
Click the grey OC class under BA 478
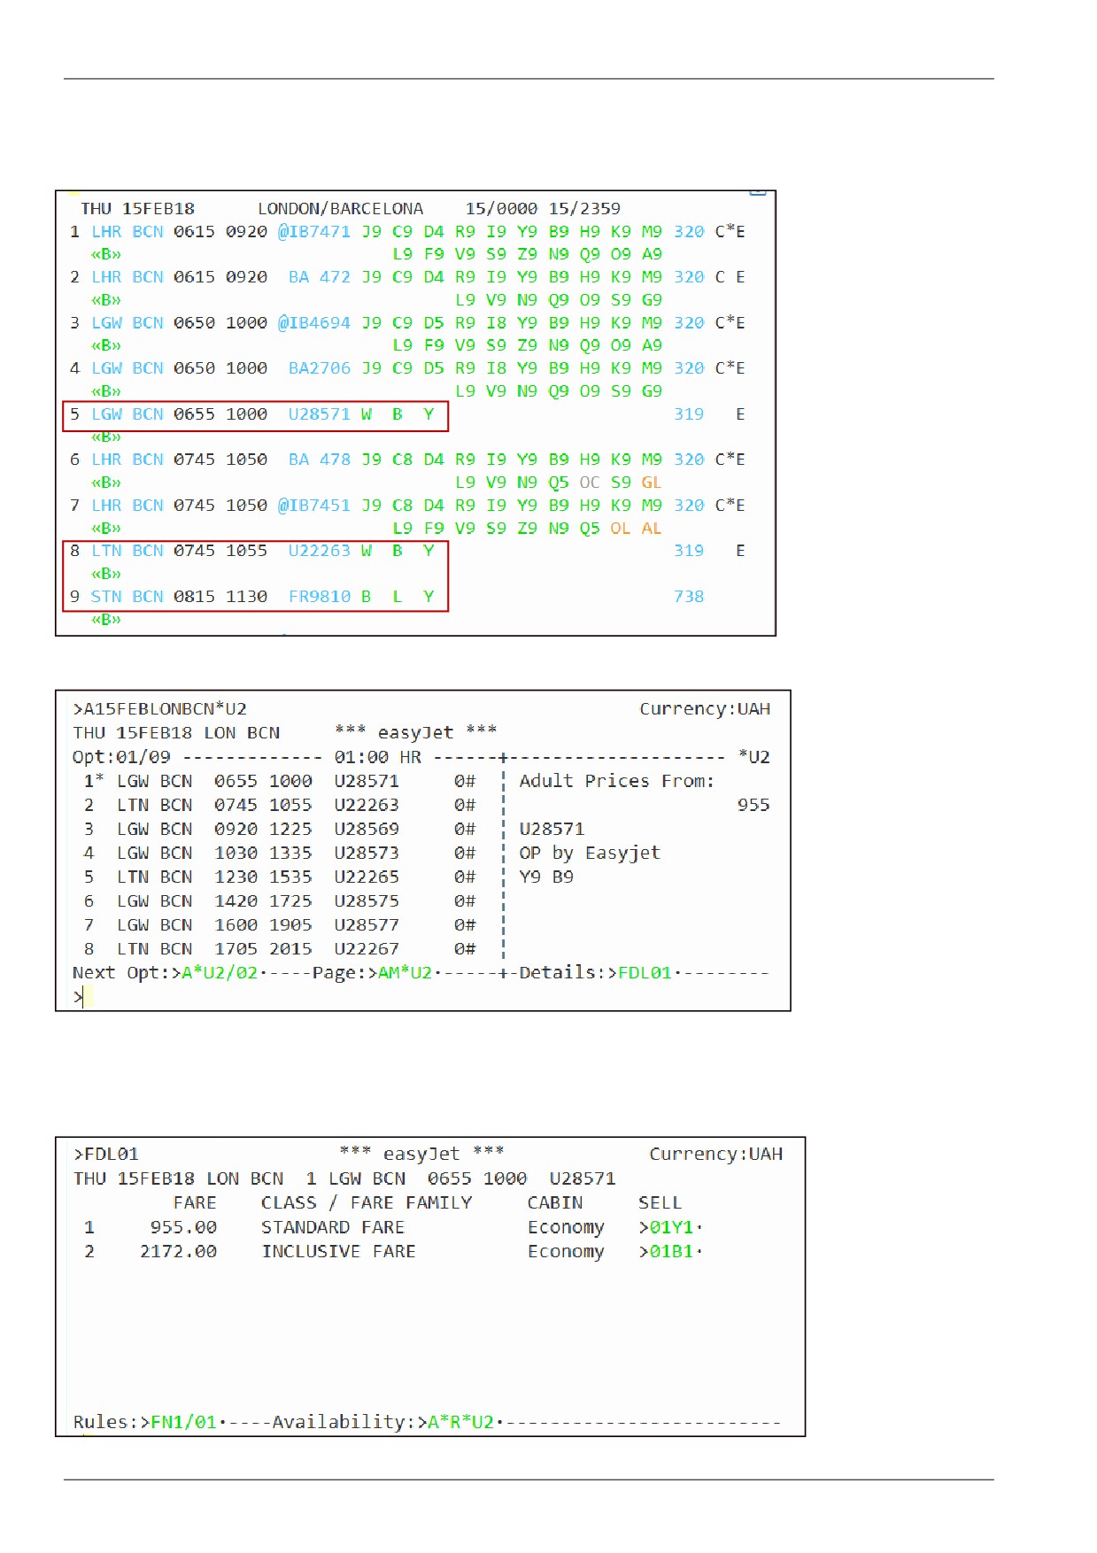tap(590, 483)
